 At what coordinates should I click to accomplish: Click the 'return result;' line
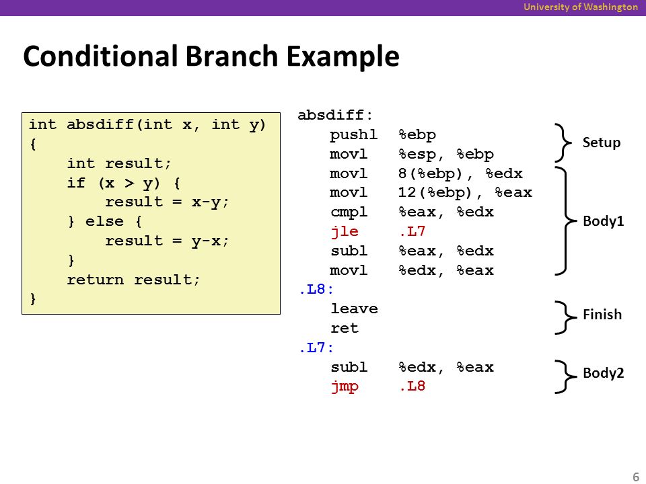point(133,280)
